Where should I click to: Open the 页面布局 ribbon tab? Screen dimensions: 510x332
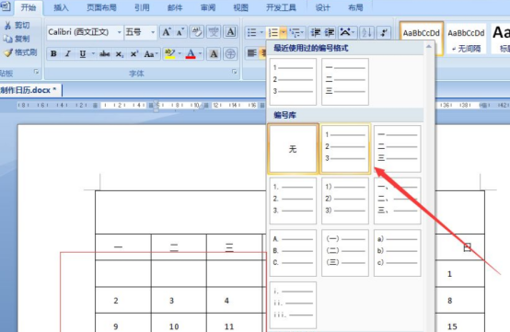[x=101, y=7]
